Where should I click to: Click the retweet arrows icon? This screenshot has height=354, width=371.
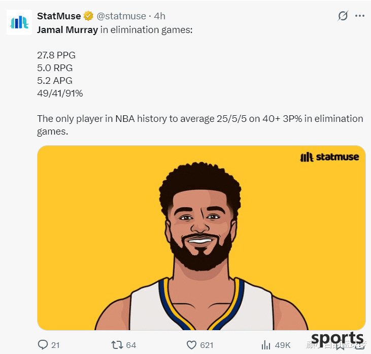(117, 345)
